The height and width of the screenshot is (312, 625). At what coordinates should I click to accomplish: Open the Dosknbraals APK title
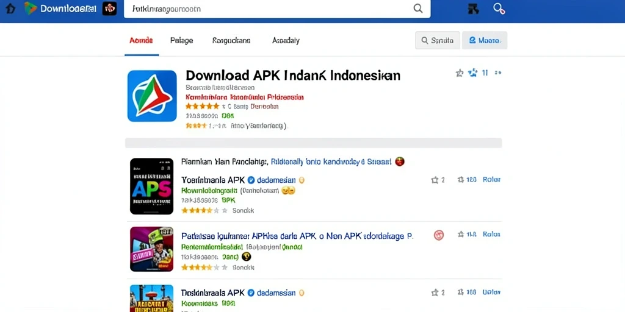213,293
